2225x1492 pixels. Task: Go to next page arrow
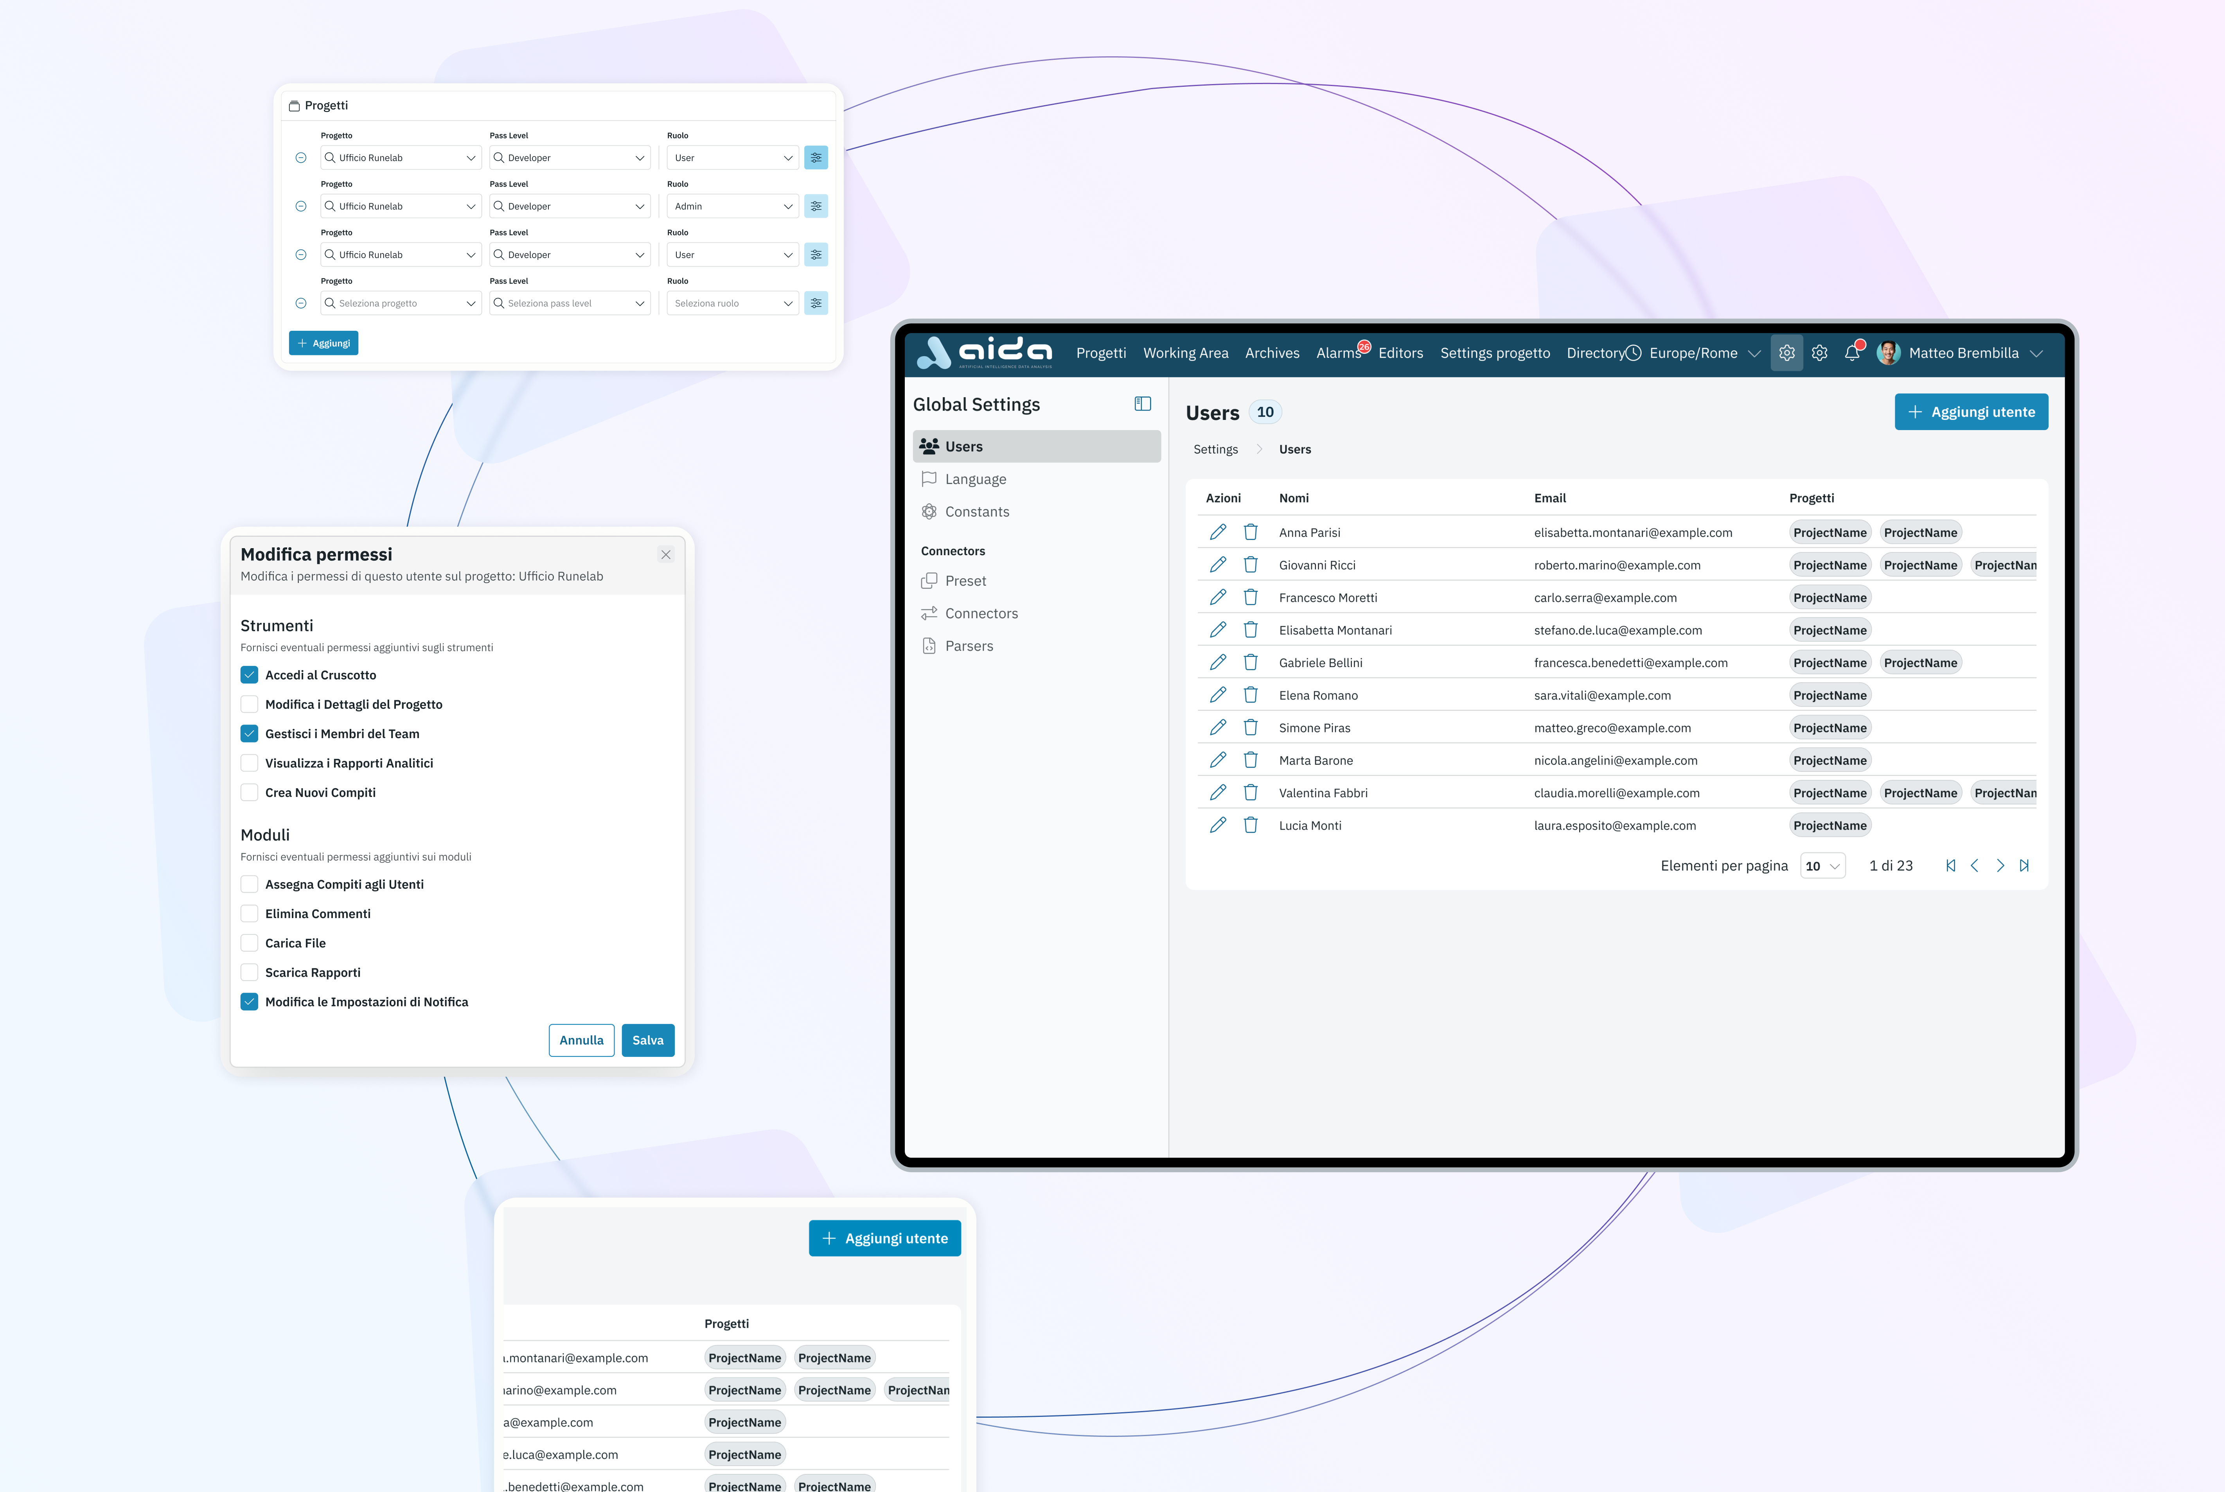[x=2000, y=866]
